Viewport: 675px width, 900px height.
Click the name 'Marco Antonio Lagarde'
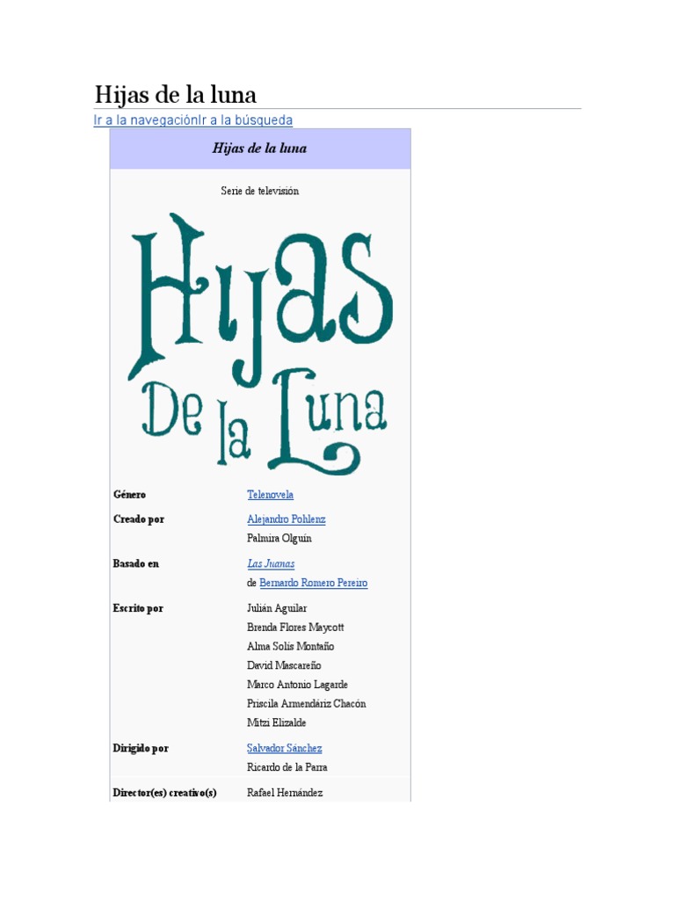coord(297,685)
